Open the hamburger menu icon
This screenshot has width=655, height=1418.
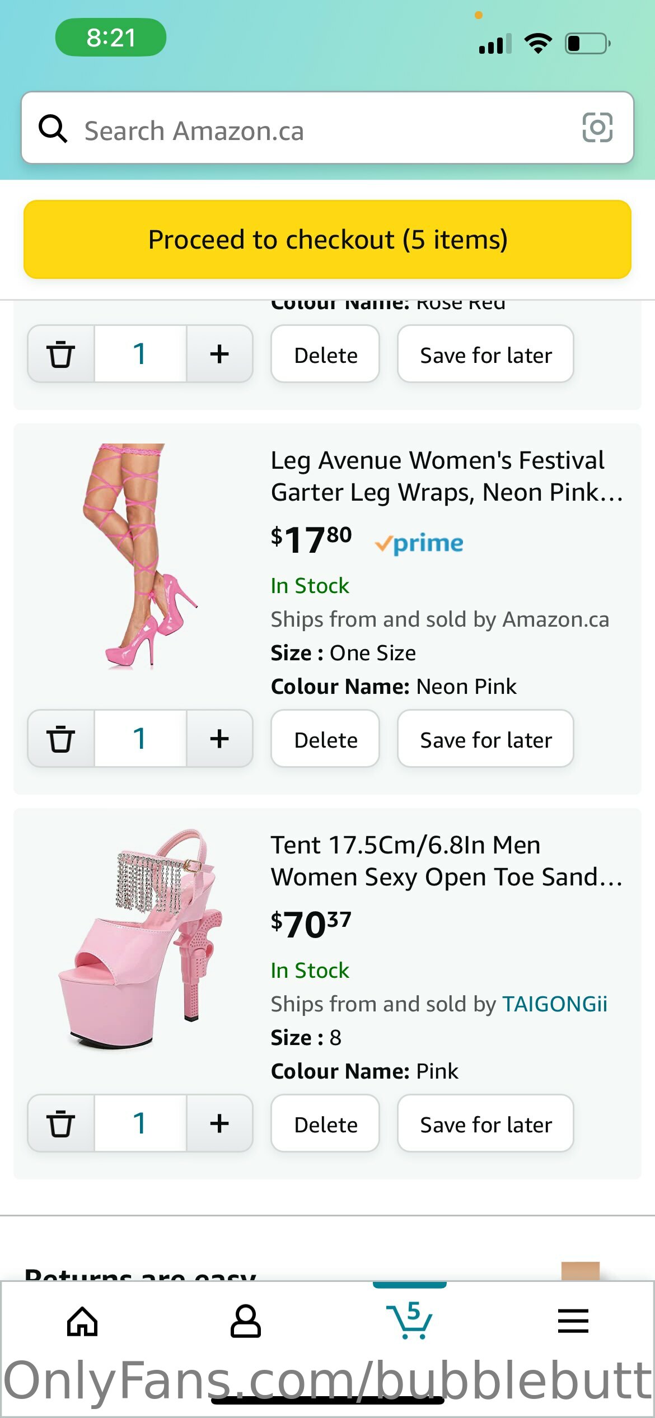(573, 1321)
